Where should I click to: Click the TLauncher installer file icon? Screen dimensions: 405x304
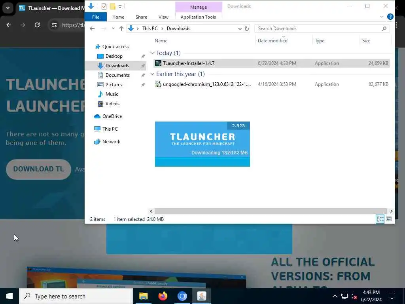[x=158, y=63]
